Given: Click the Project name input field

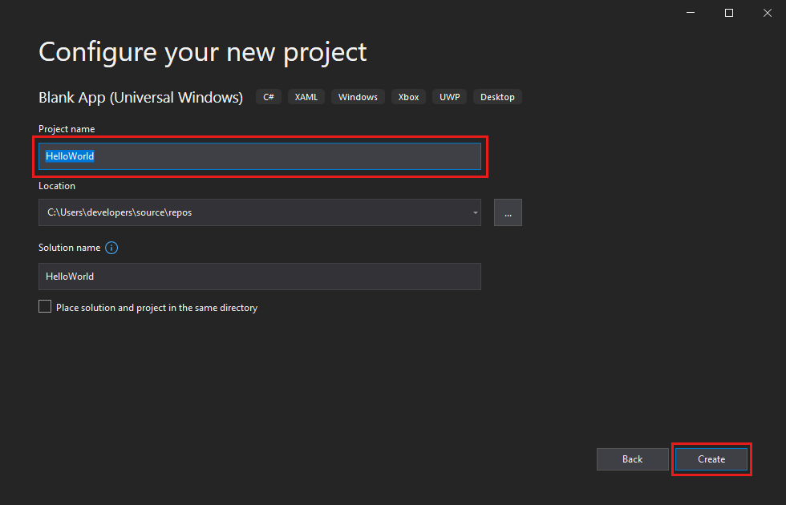Looking at the screenshot, I should (260, 156).
